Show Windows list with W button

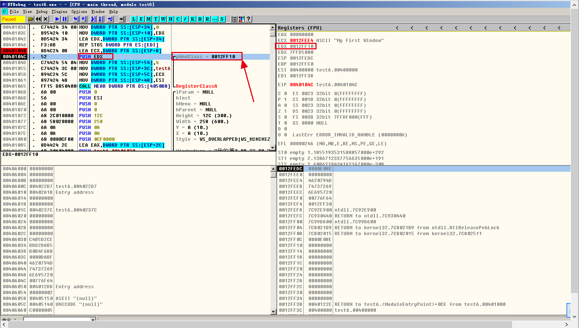coord(163,19)
